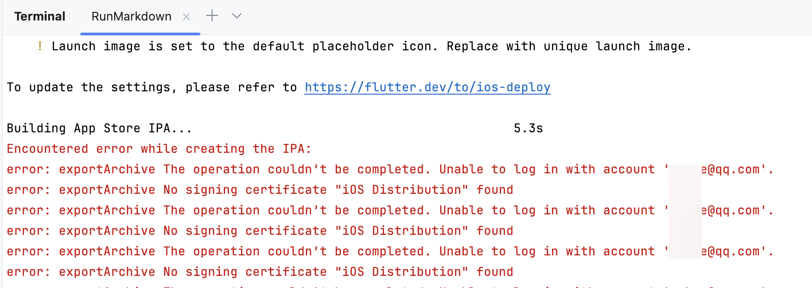
Task: Click the 'To update the settings' text
Action: tap(151, 87)
